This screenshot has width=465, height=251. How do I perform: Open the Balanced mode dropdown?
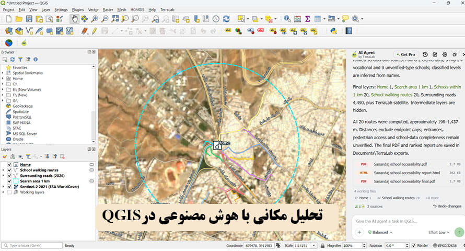click(380, 232)
